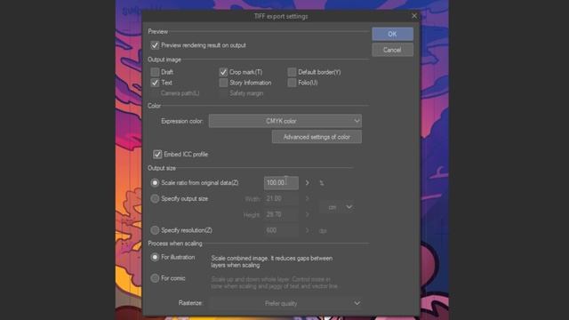Image resolution: width=569 pixels, height=320 pixels.
Task: Toggle the Embed ICC profile checkbox
Action: coord(157,154)
